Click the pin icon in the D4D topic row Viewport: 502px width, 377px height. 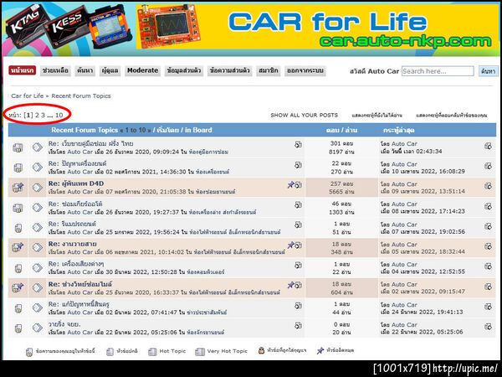[x=290, y=184]
